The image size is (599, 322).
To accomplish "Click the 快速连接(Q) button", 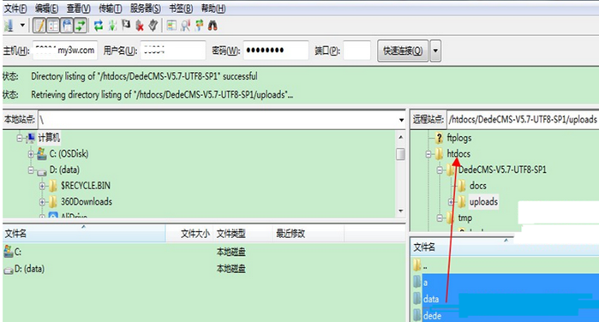I will (x=403, y=51).
